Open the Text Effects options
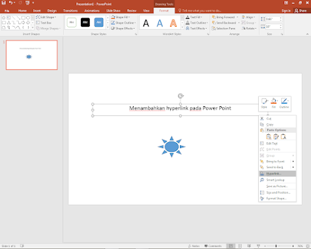This screenshot has width=311, height=249. pos(196,28)
